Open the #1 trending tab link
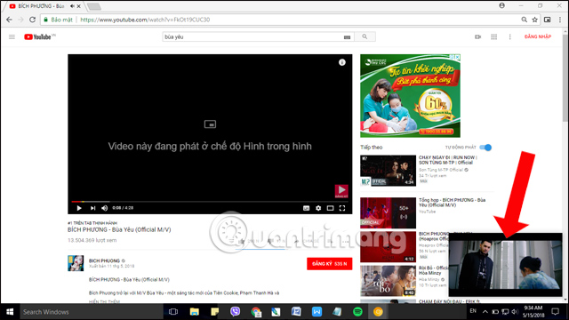Image resolution: width=569 pixels, height=320 pixels. [x=92, y=223]
